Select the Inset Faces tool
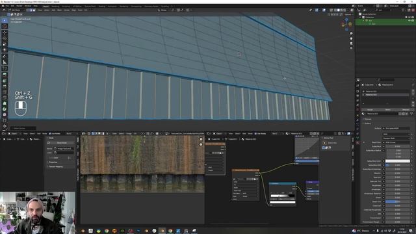The image size is (416, 234). pyautogui.click(x=5, y=81)
